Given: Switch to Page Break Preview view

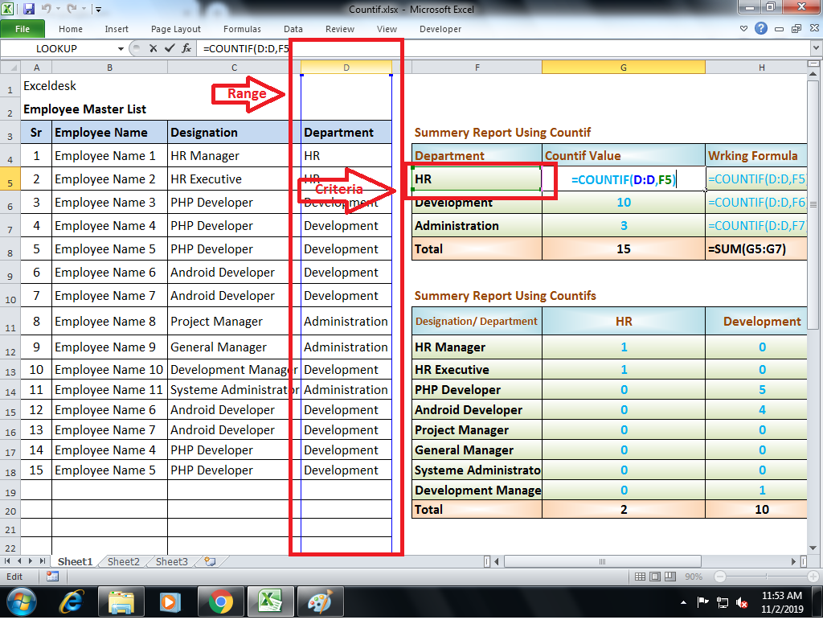Looking at the screenshot, I should tap(670, 577).
